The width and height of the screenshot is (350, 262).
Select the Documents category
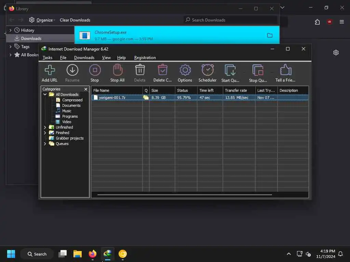click(x=71, y=105)
